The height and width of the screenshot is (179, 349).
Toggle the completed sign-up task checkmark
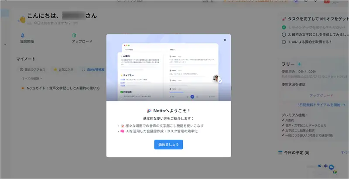284,28
